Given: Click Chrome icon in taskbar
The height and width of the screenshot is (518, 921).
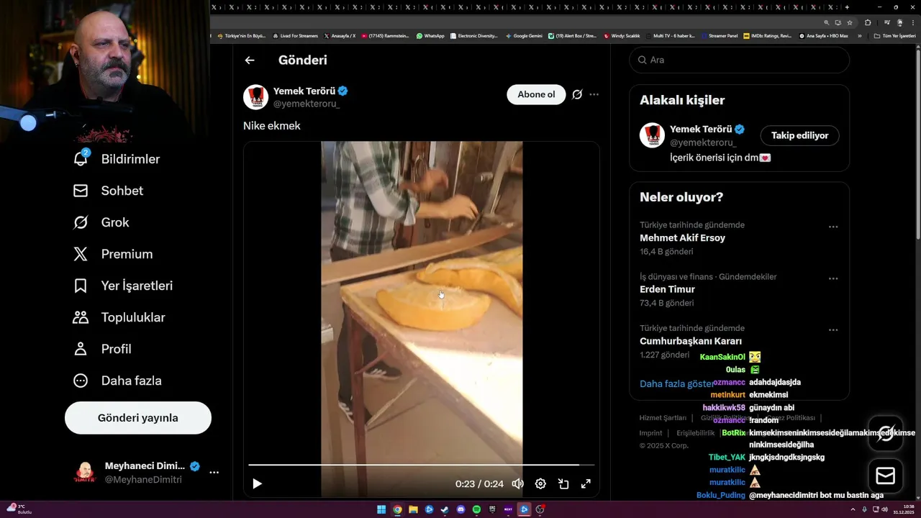Looking at the screenshot, I should coord(397,509).
